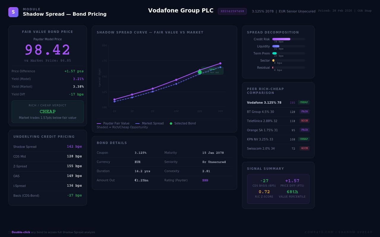
Task: Select KPN NV 3.25% 33 in peer list
Action: click(x=278, y=139)
